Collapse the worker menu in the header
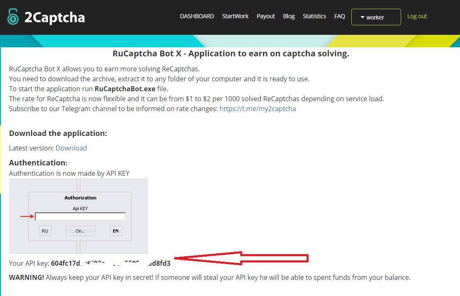 376,17
